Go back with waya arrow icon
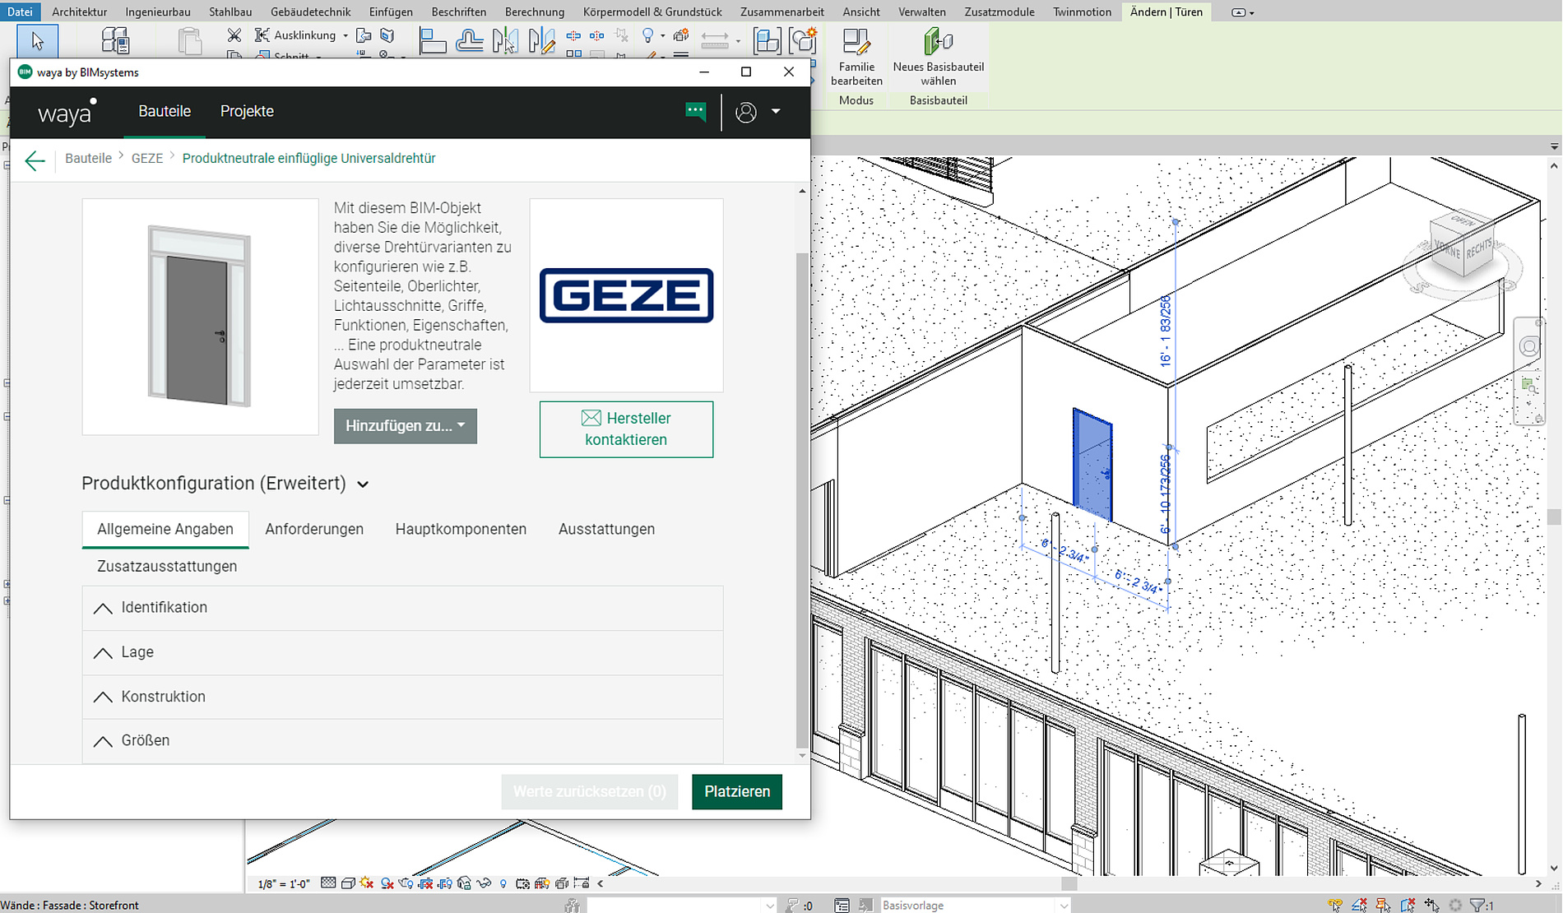The width and height of the screenshot is (1563, 913). [35, 160]
